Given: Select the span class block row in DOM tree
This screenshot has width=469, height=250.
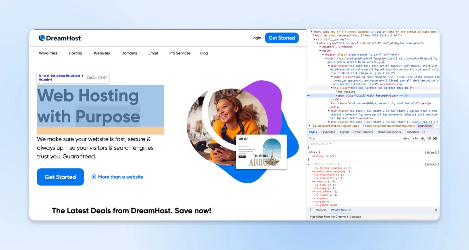Looking at the screenshot, I should [373, 96].
